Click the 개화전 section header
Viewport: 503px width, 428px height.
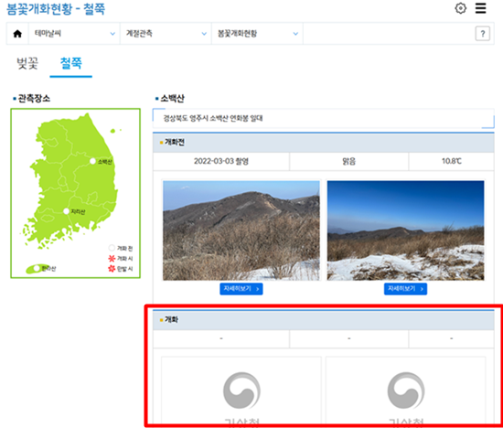[324, 142]
